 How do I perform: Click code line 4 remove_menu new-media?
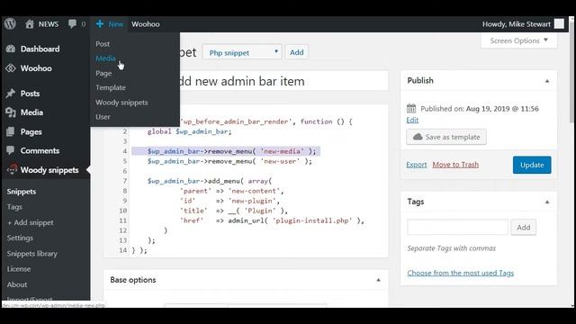coord(231,151)
